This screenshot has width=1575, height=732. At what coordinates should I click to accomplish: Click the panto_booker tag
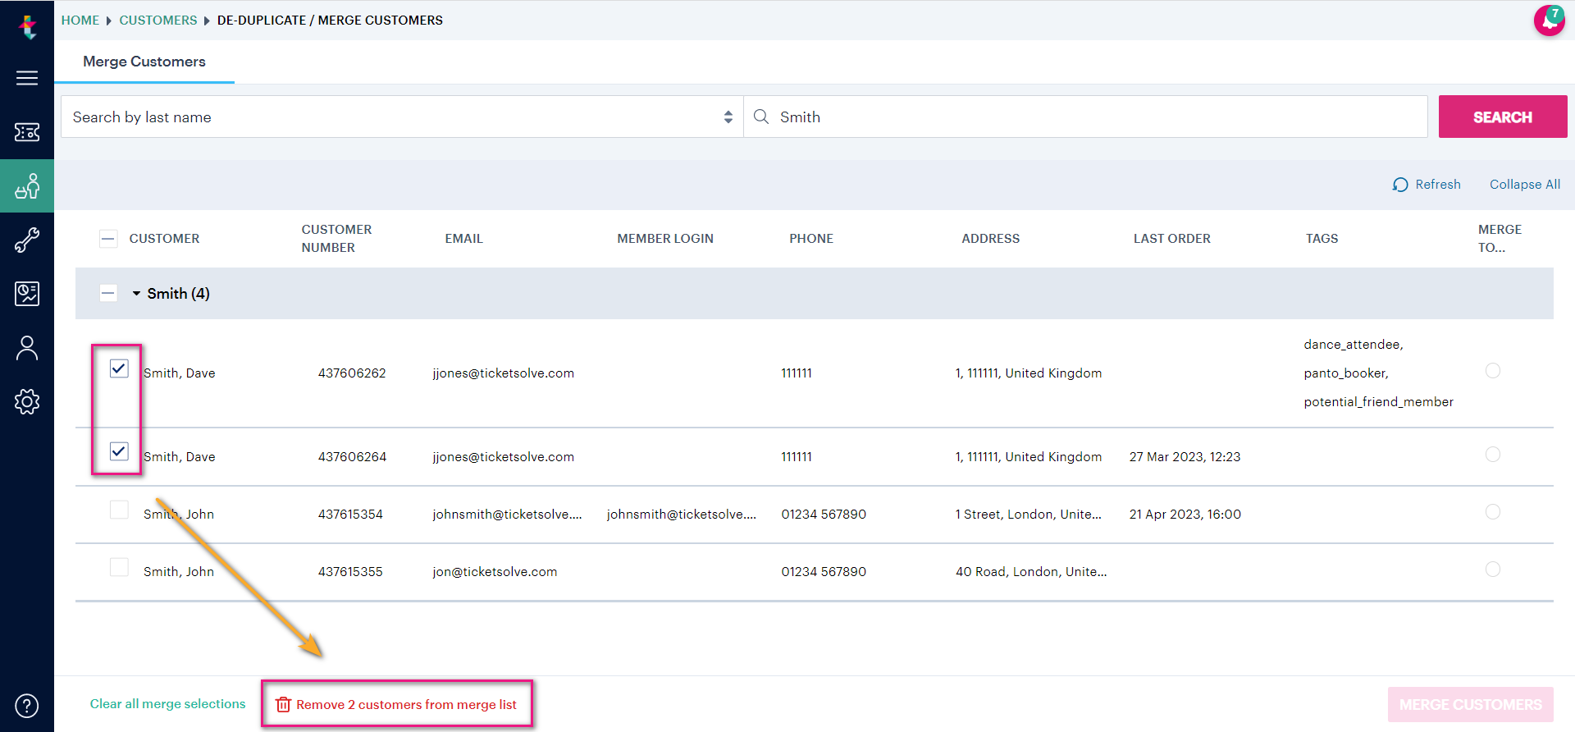[1345, 373]
